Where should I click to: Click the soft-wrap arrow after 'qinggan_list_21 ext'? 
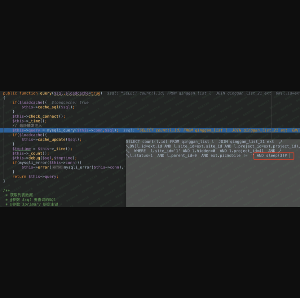click(x=280, y=142)
